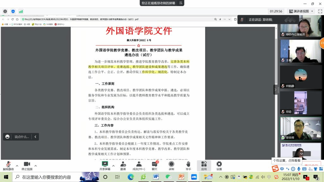Open the 聊天 chat panel
Viewport: 324px width, 182px height.
point(154,164)
